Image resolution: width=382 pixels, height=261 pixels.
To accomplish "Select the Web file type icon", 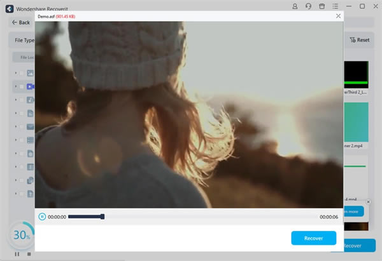I will 31,154.
